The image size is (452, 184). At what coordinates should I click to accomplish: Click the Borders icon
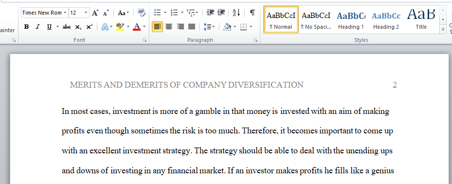pos(244,27)
